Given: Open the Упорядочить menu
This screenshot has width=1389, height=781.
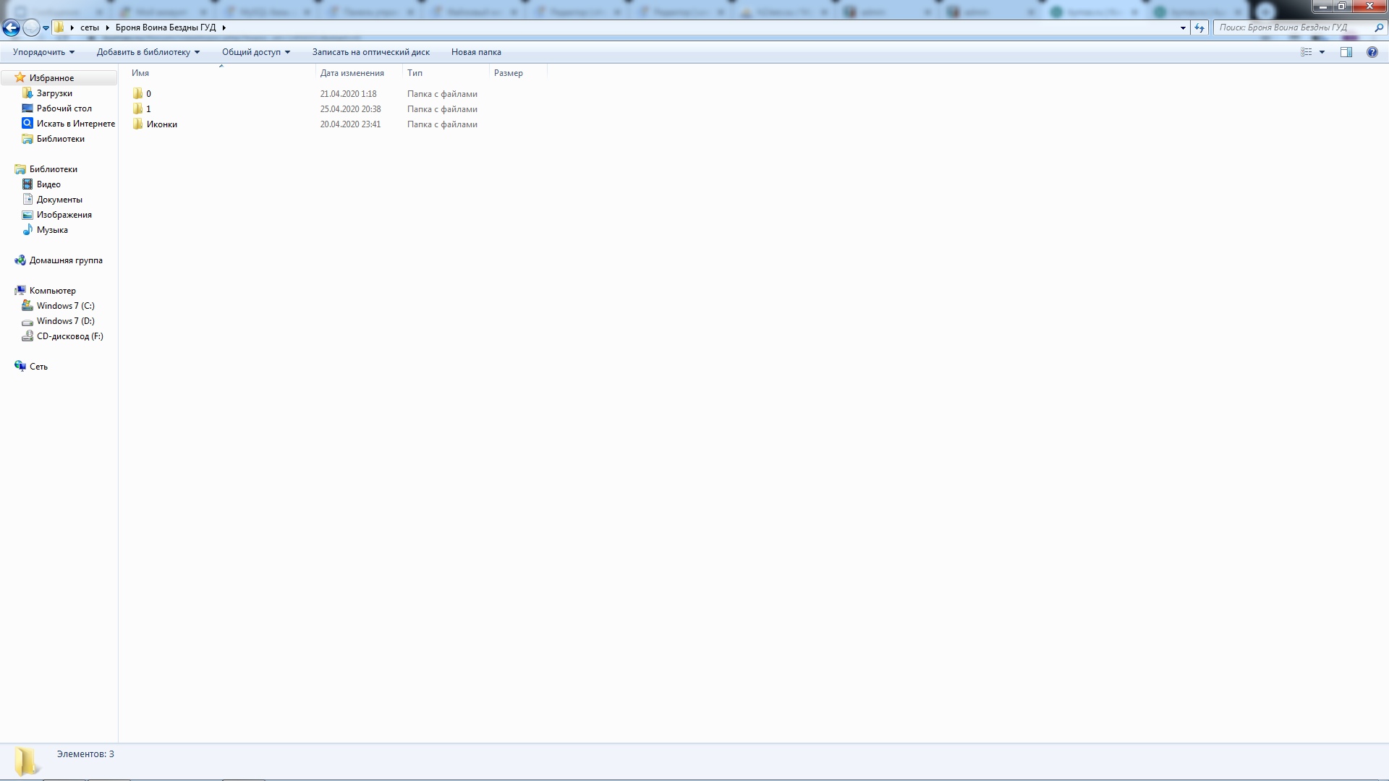Looking at the screenshot, I should (43, 52).
